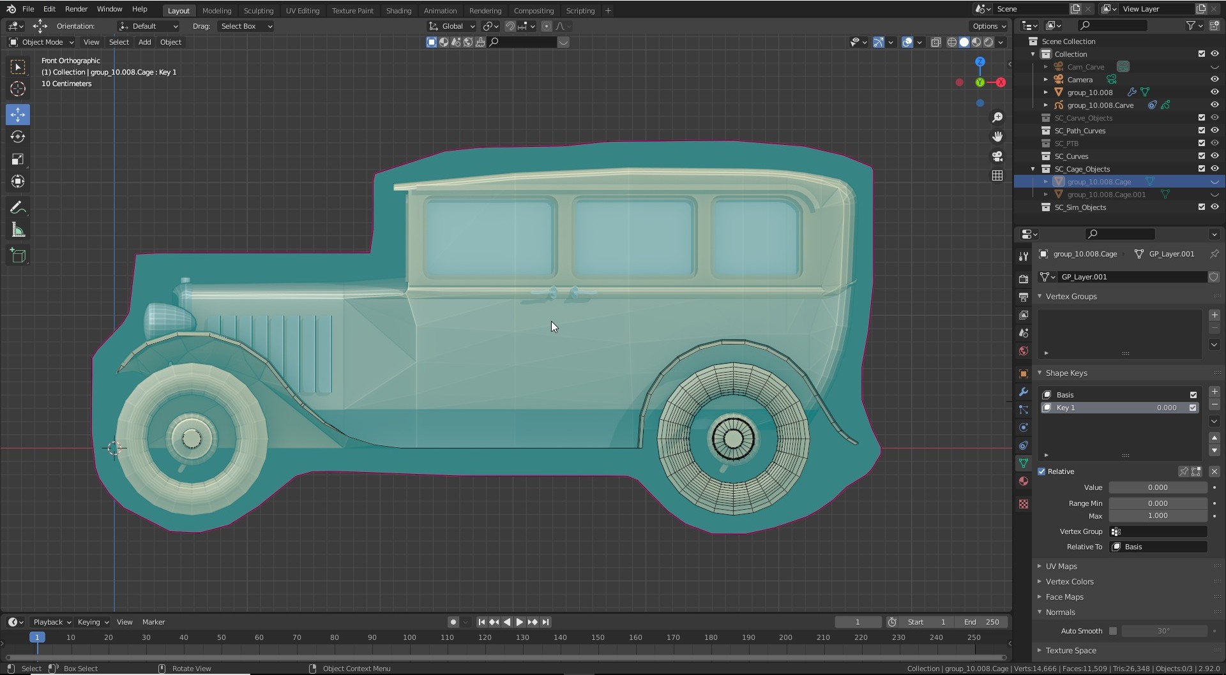Select the Rotate tool
1226x675 pixels.
[18, 137]
